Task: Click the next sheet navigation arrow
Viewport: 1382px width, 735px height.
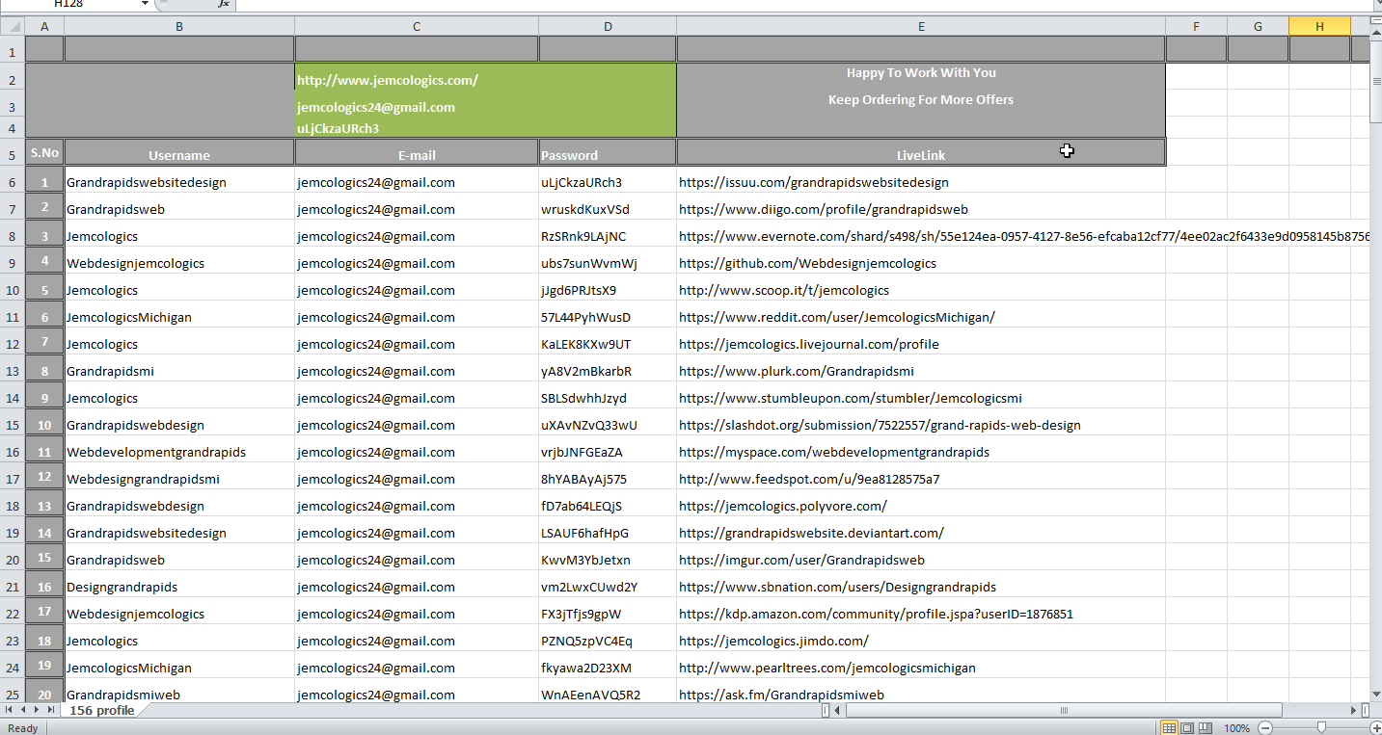Action: pos(37,710)
